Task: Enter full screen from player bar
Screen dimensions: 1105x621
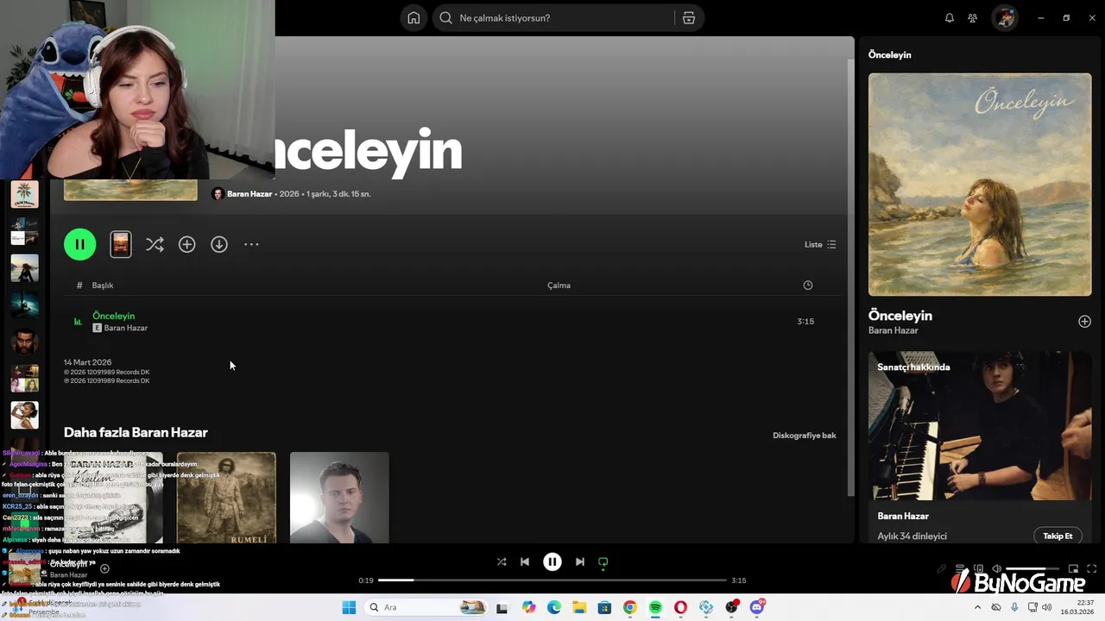Action: pyautogui.click(x=1093, y=568)
